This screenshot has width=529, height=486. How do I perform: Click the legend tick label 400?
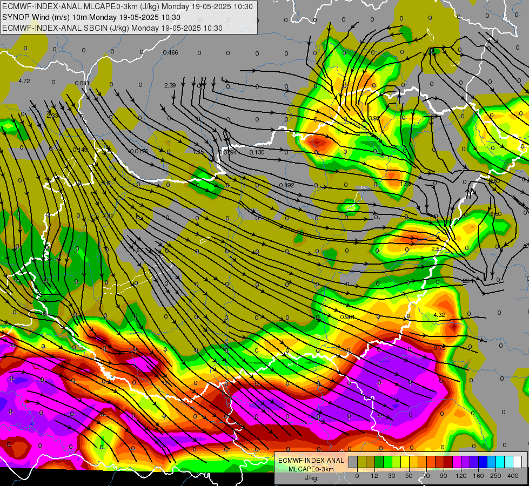pos(513,476)
